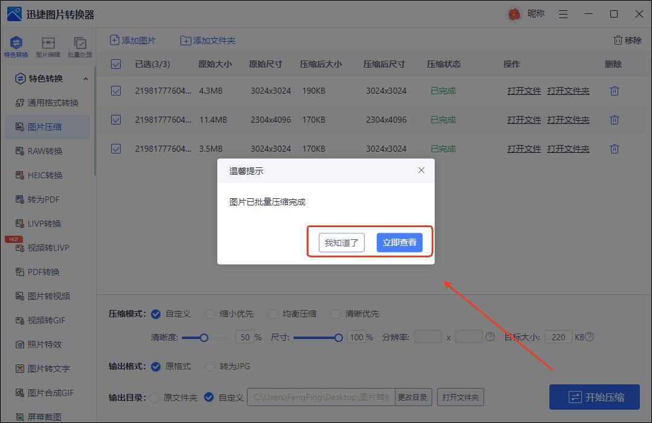Collapse the 特色转换 sidebar section
The image size is (652, 423).
point(85,79)
